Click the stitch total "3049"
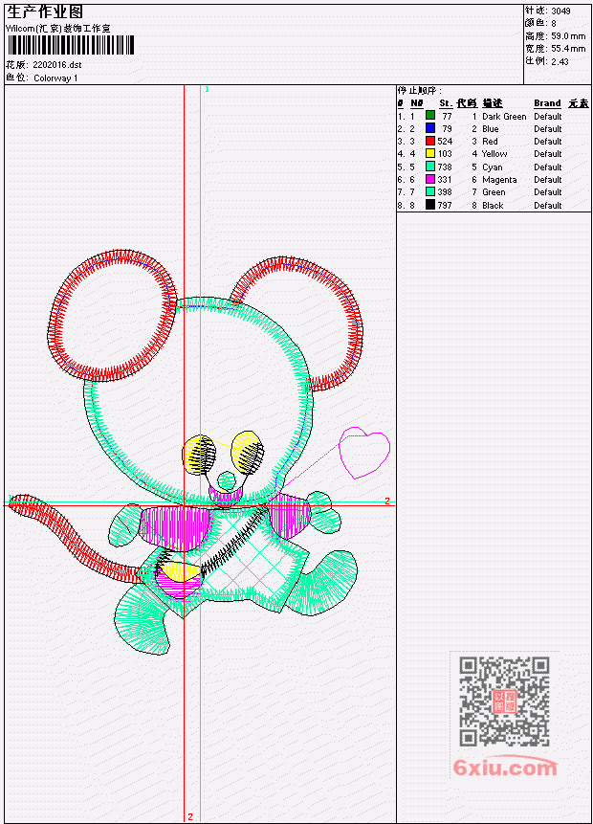This screenshot has width=593, height=824. [x=561, y=11]
